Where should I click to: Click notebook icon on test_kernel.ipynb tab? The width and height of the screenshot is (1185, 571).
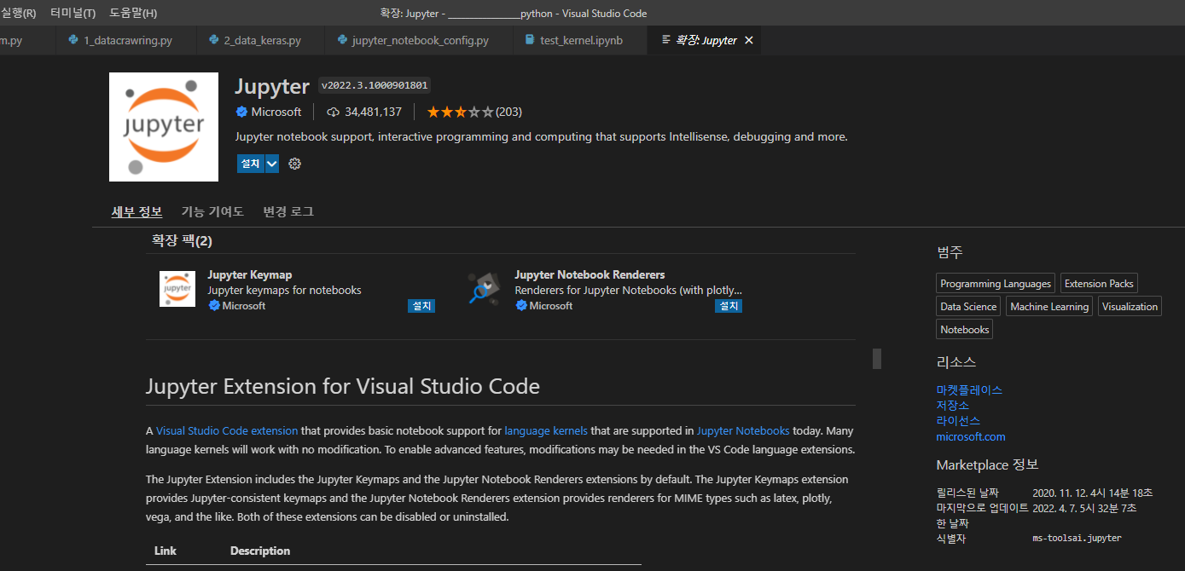pos(530,40)
